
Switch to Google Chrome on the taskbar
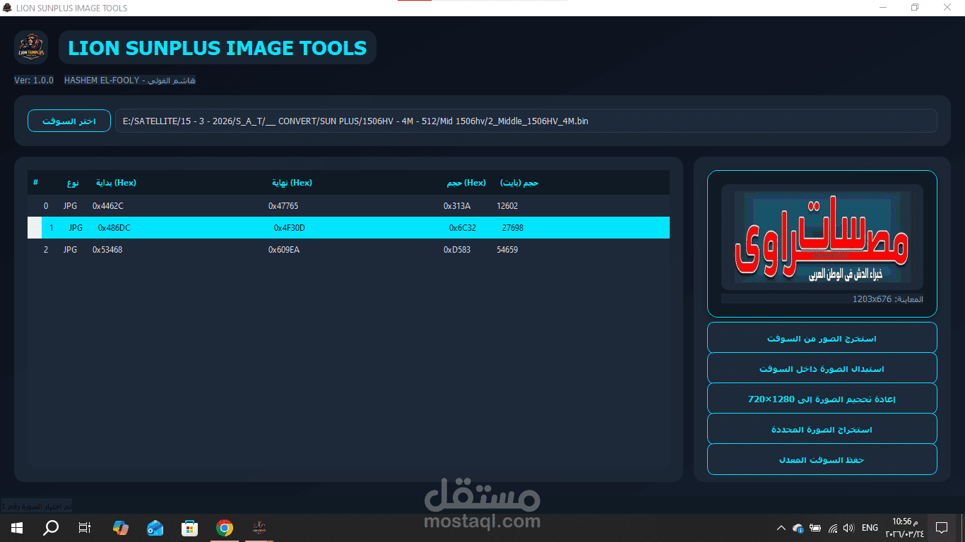click(x=225, y=527)
